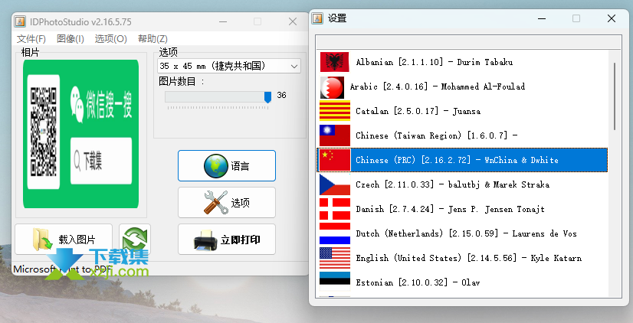Select Catalan [2.5.0.17] - Juansa
Image resolution: width=633 pixels, height=323 pixels.
click(x=462, y=111)
